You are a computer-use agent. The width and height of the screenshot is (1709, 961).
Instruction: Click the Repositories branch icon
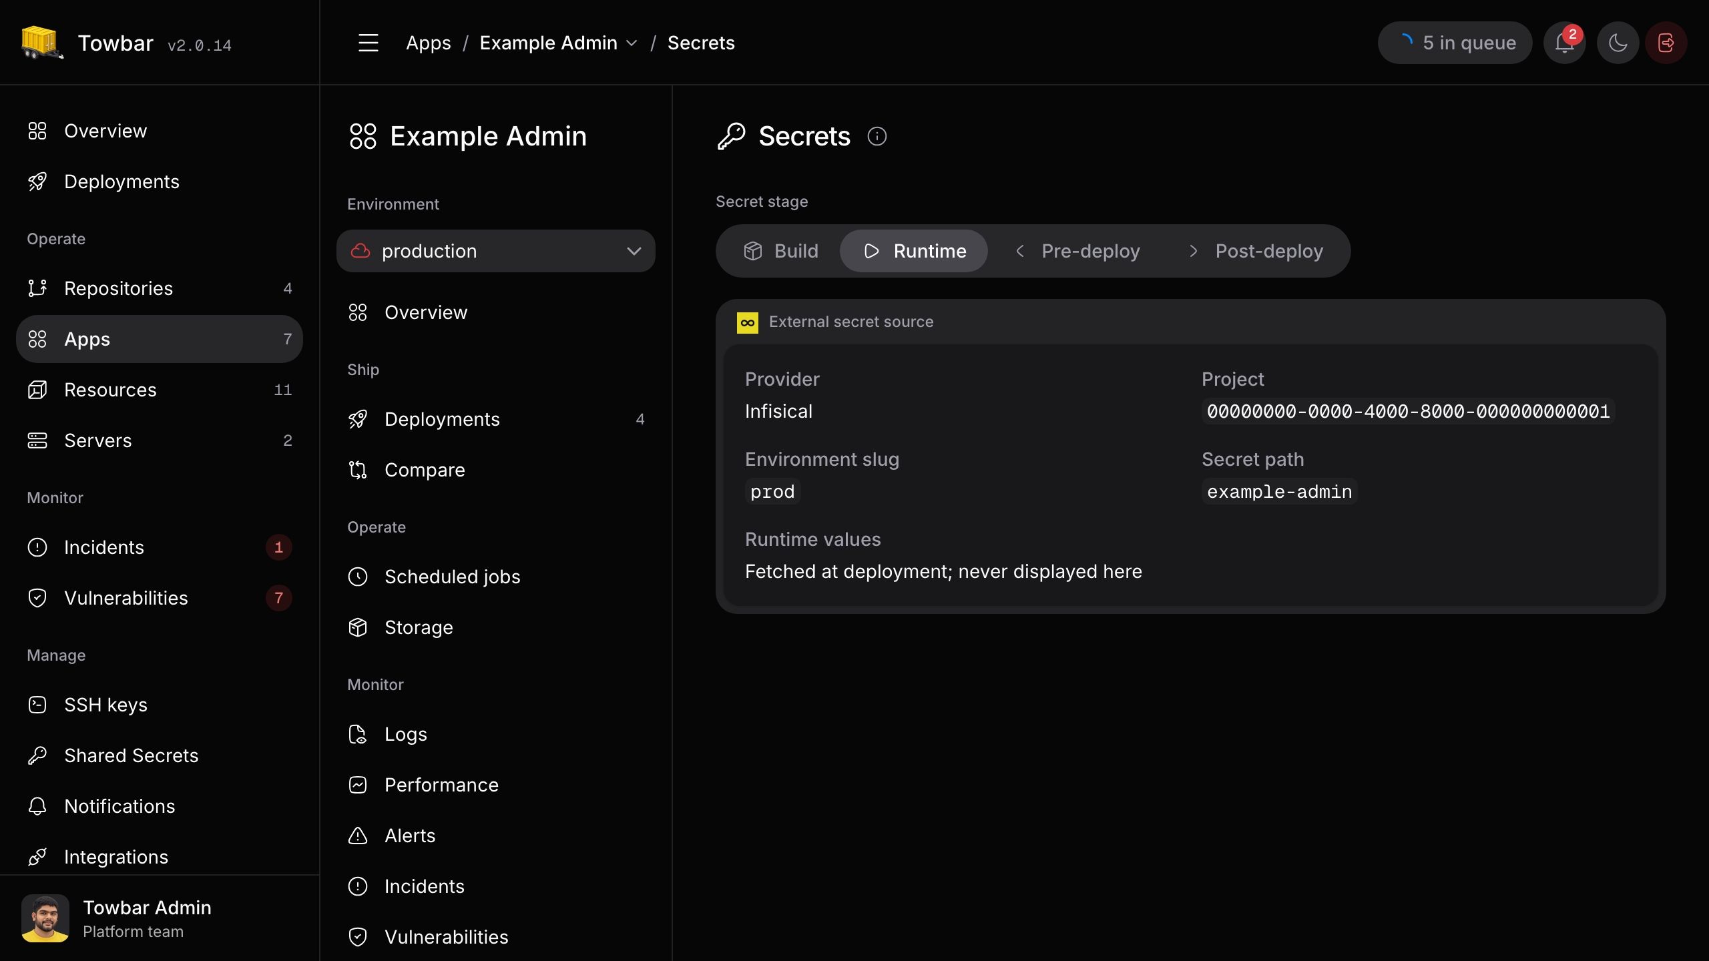pyautogui.click(x=37, y=288)
